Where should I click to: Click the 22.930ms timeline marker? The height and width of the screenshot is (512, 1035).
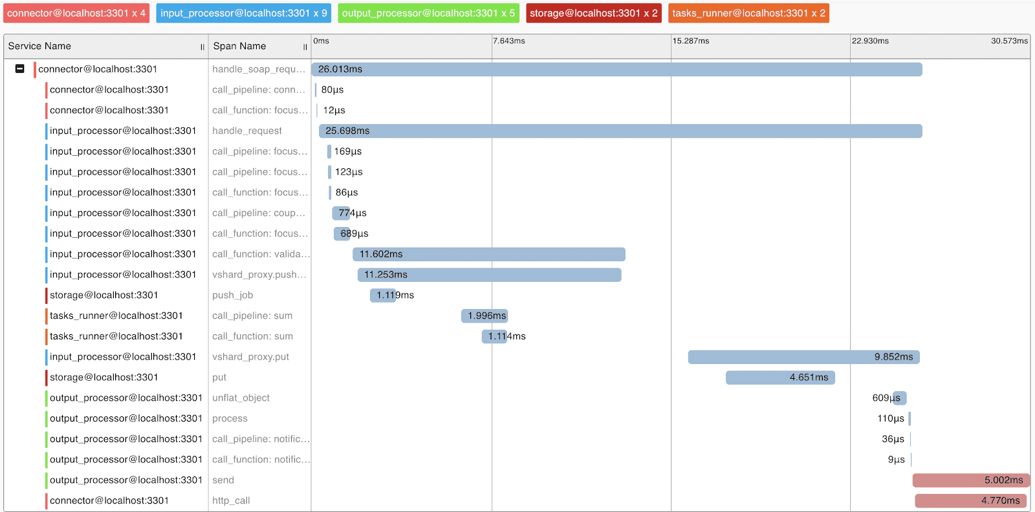click(x=870, y=41)
